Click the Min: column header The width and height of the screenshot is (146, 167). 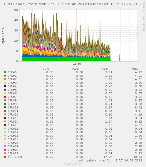75,69
